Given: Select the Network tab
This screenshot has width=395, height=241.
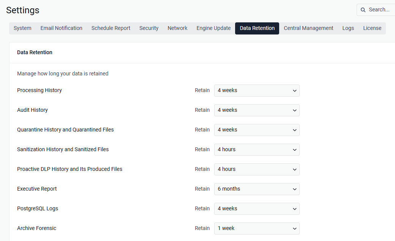Looking at the screenshot, I should click(178, 28).
